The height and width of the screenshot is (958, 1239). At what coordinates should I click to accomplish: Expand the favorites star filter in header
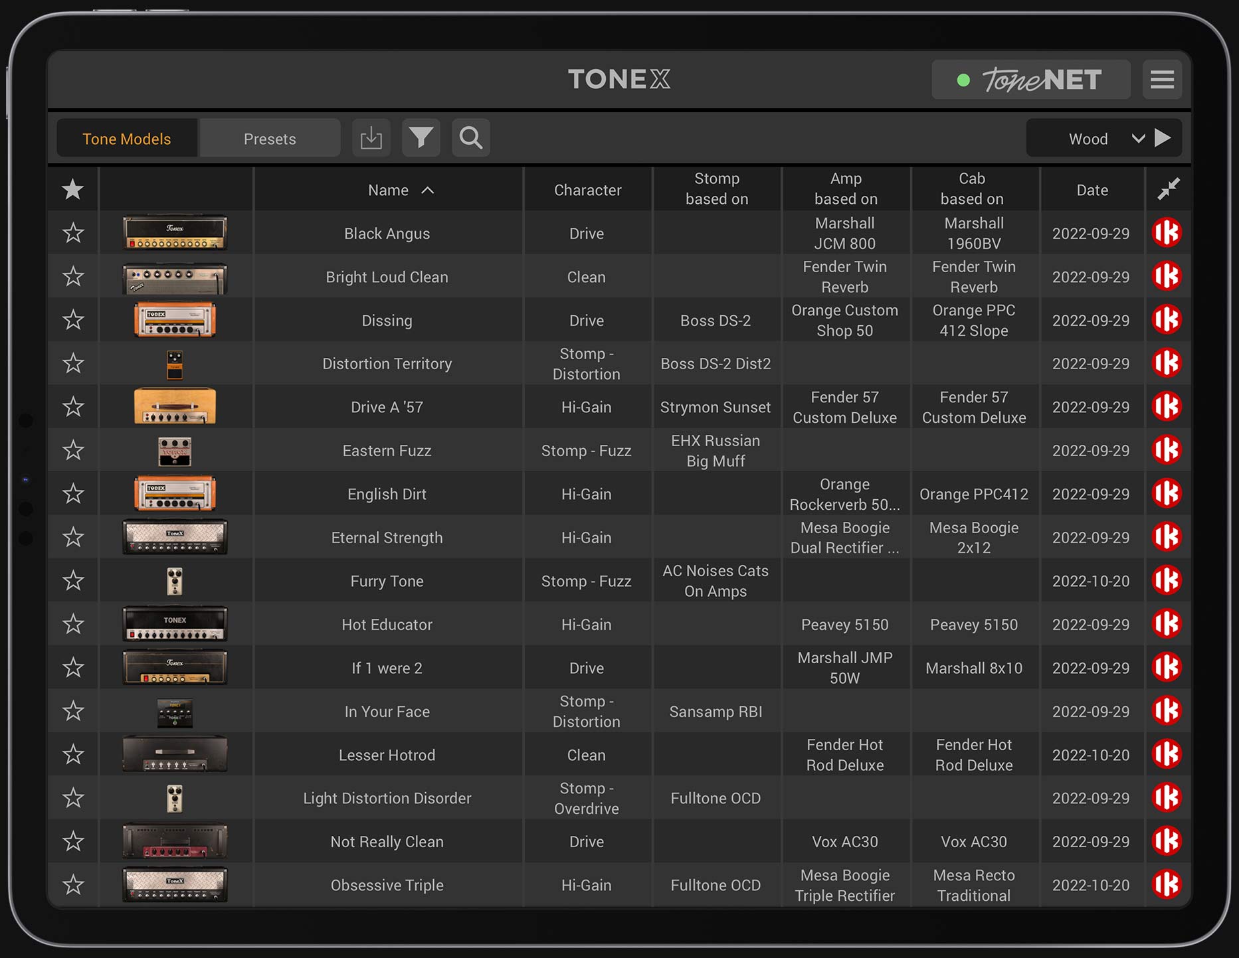73,189
